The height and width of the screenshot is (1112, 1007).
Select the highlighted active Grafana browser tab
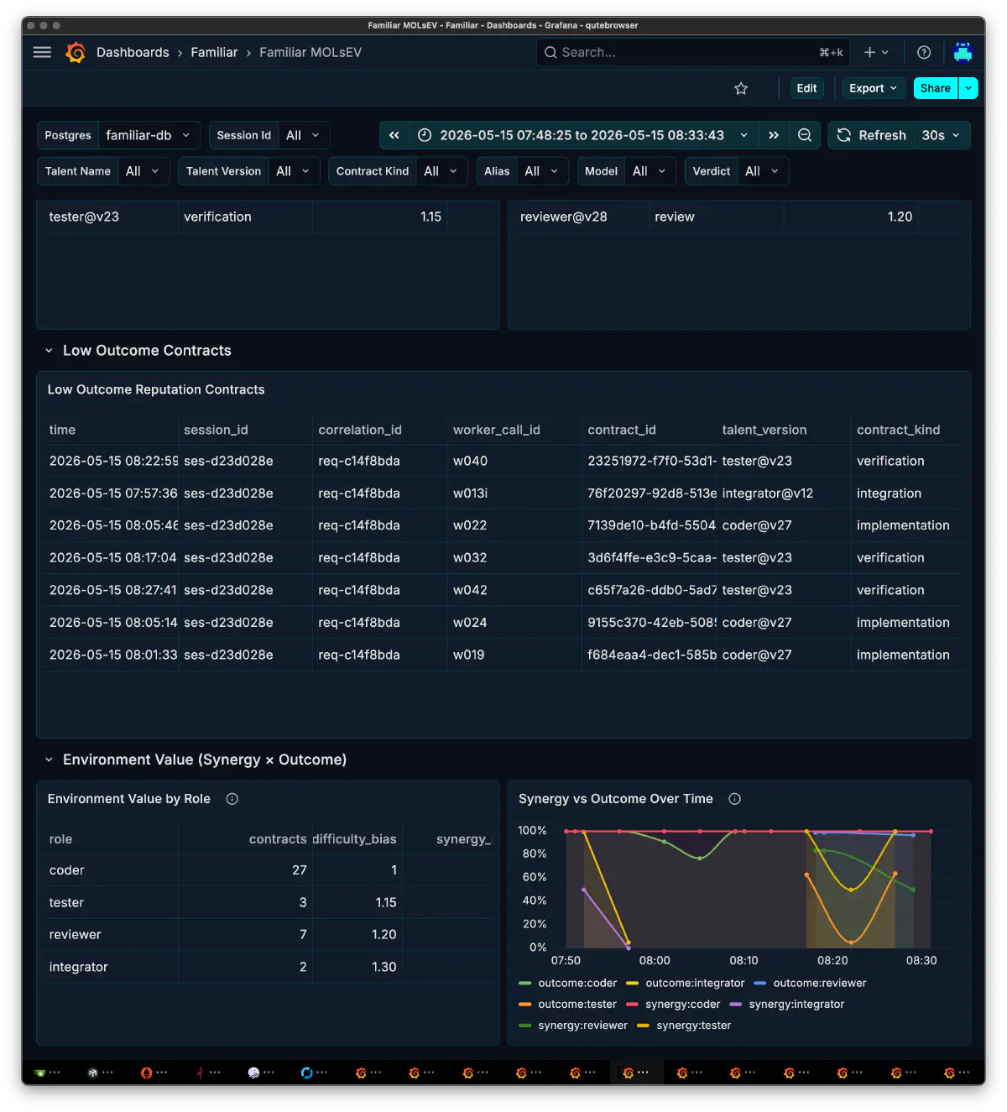tap(635, 1073)
